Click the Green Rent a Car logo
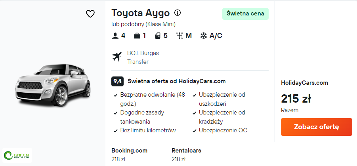This screenshot has height=166, width=357. click(17, 155)
